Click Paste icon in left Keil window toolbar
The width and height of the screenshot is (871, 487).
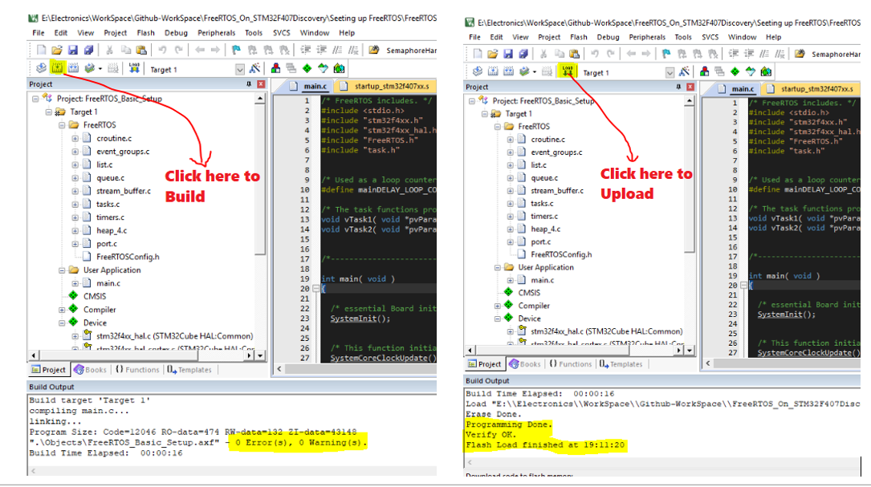[141, 50]
